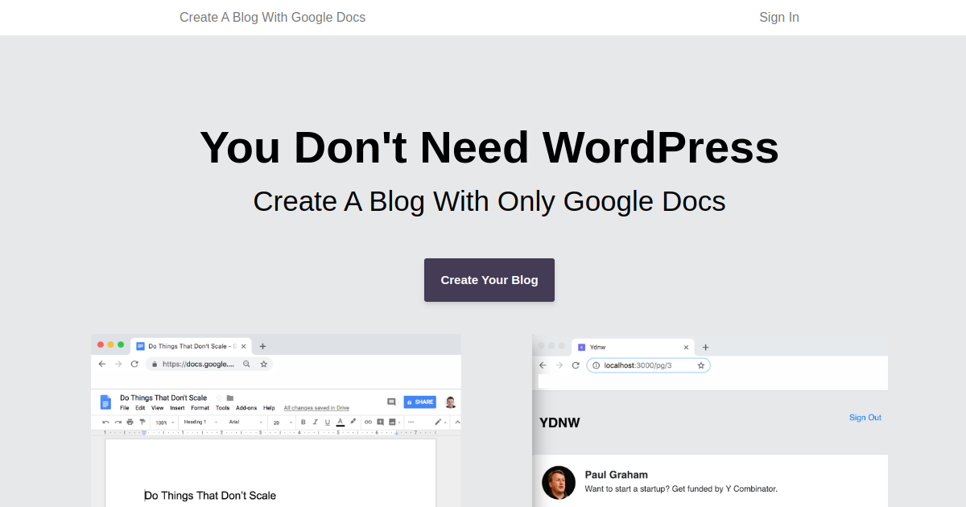Viewport: 966px width, 507px height.
Task: Click the user avatar next to SHARE
Action: pos(451,402)
